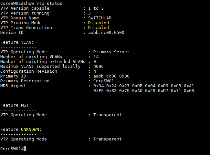Click the cursor block after CoreSW01# prompt

click(x=25, y=149)
